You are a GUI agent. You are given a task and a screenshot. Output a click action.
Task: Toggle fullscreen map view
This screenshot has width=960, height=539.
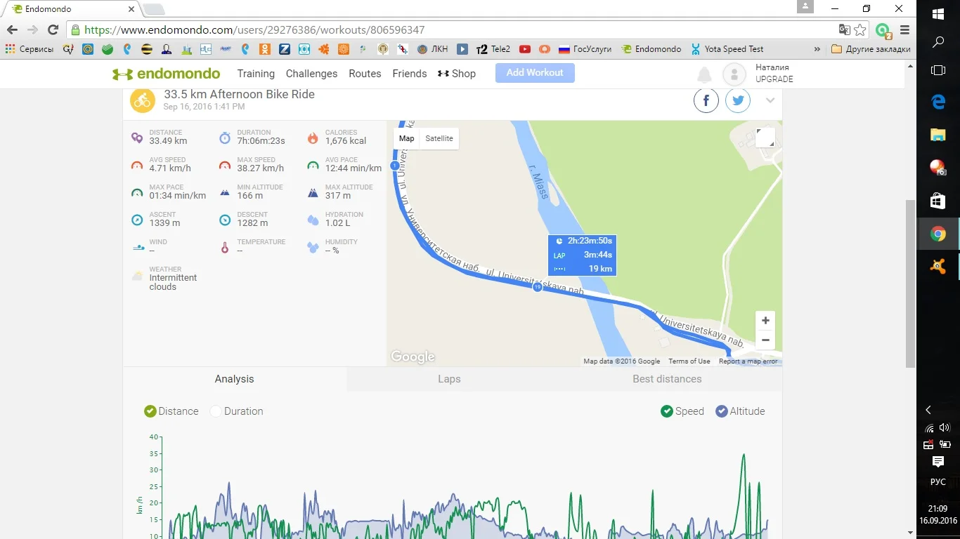coord(765,138)
